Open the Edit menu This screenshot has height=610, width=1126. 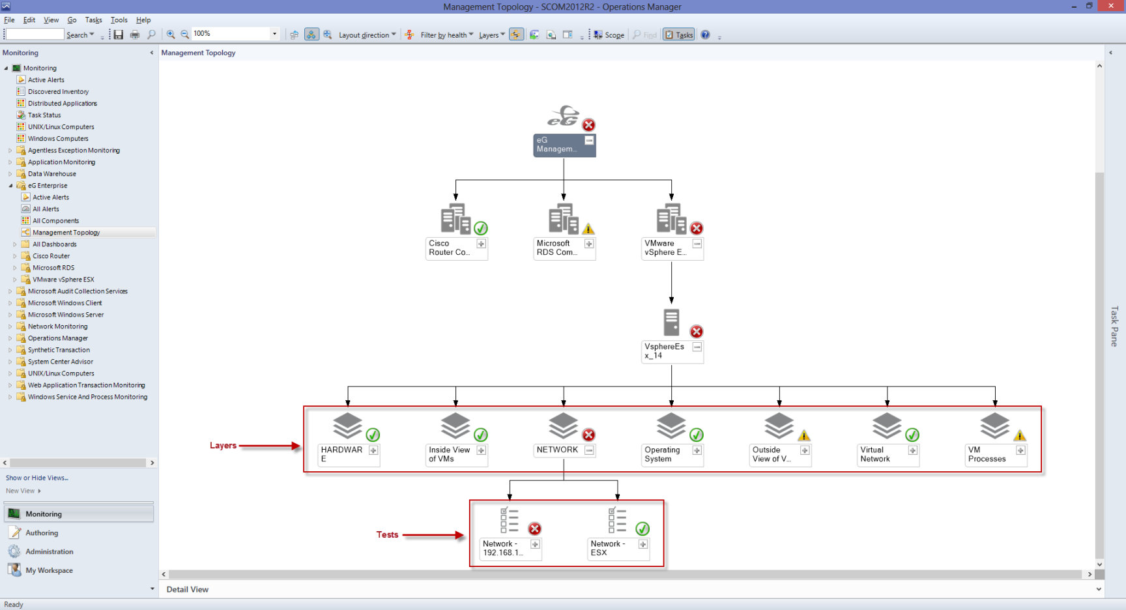29,20
